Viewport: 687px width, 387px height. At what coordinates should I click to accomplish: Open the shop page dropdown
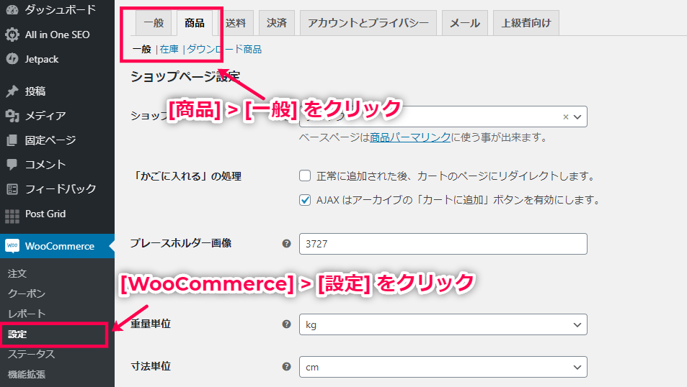click(443, 117)
